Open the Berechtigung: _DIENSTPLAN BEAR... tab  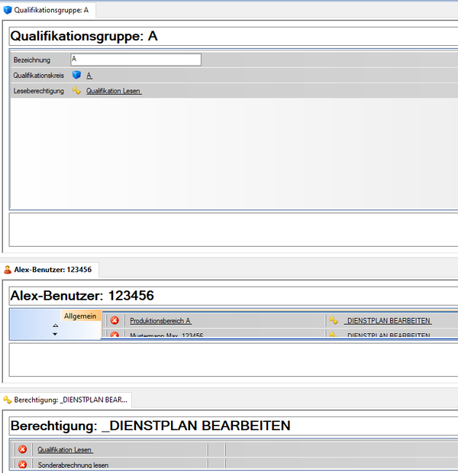65,400
